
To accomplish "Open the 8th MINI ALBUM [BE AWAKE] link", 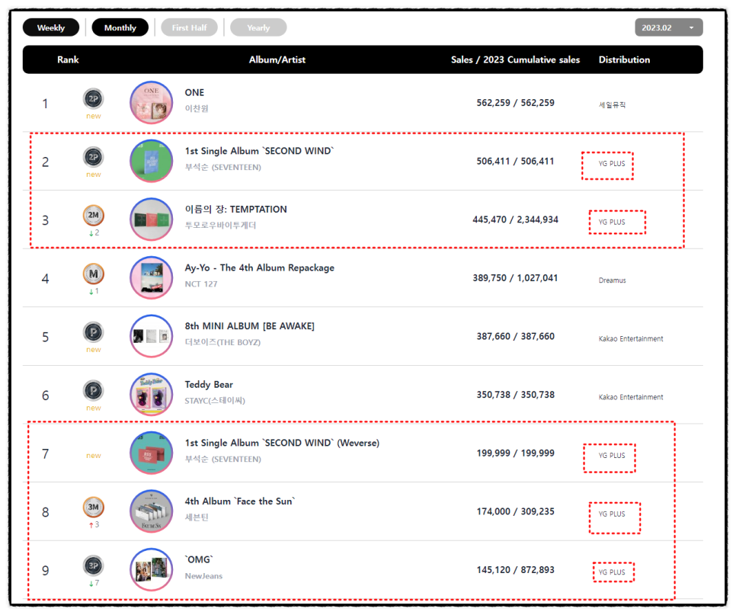I will pyautogui.click(x=250, y=326).
